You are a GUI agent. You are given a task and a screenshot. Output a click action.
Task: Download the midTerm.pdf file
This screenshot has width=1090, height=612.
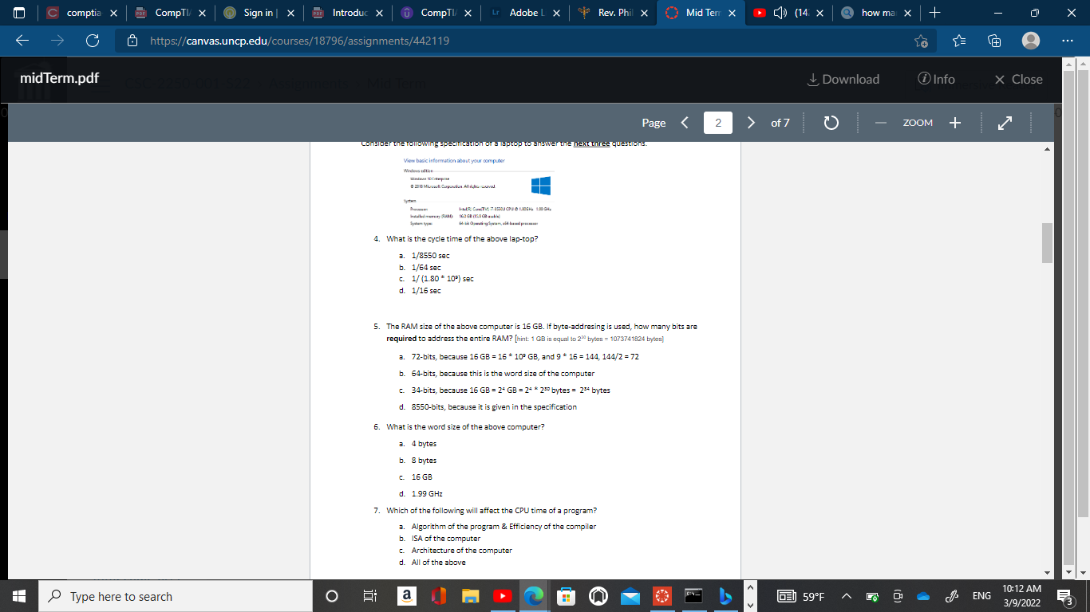[x=843, y=80]
